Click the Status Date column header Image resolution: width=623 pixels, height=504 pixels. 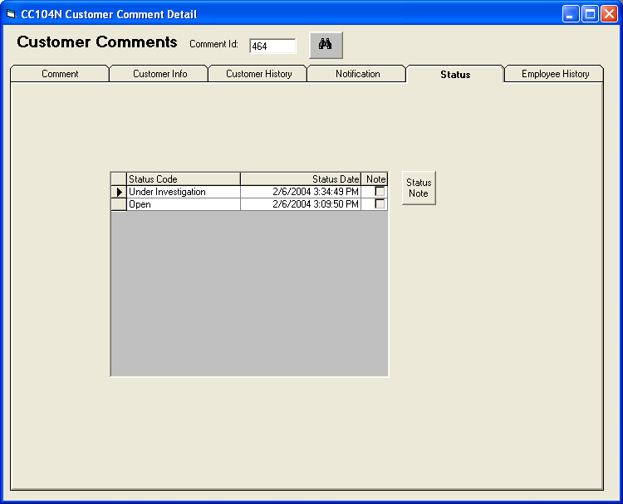pos(301,179)
